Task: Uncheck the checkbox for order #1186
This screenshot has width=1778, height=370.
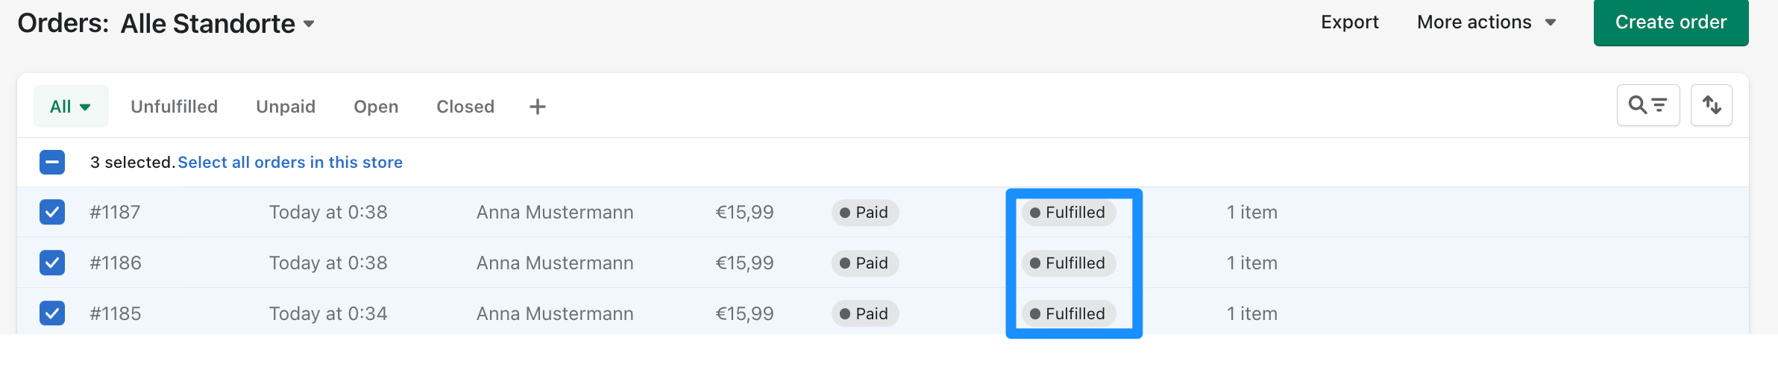Action: coord(52,263)
